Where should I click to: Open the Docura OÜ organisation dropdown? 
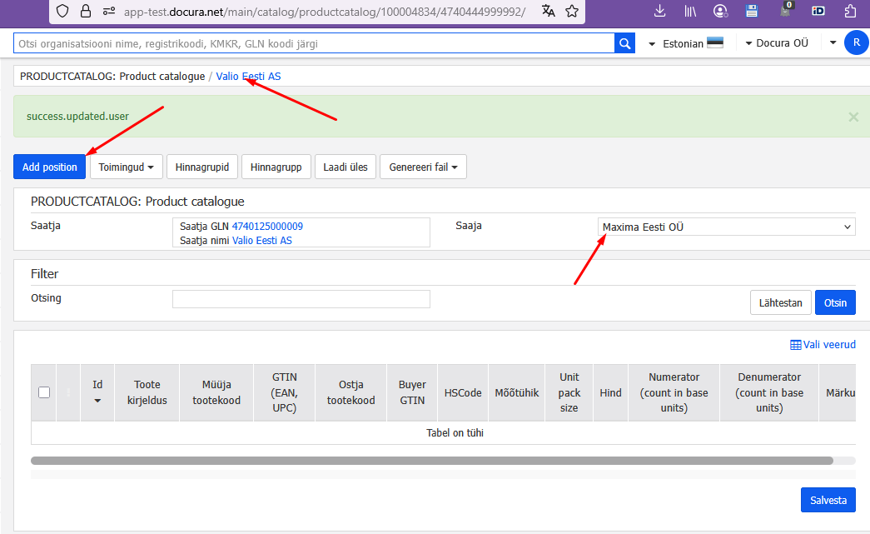[776, 43]
